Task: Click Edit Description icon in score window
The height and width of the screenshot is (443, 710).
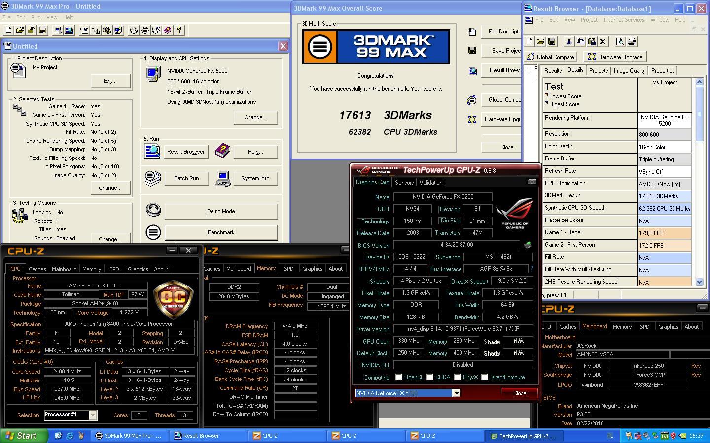Action: click(x=472, y=32)
